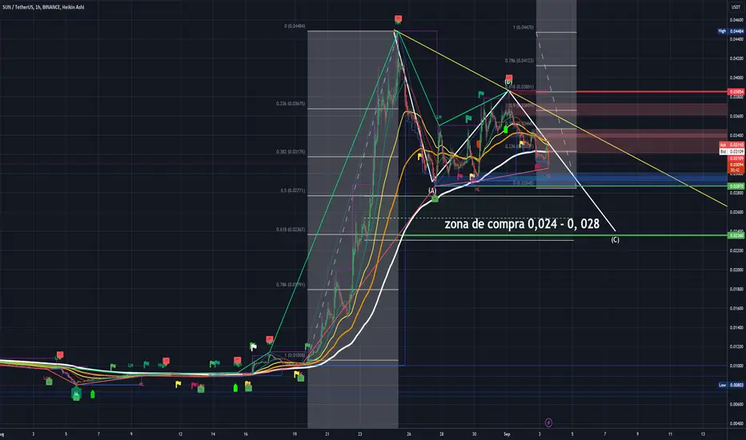Viewport: 746px width, 440px height.
Task: Click the yellow flag marker near Aug 11
Action: pos(178,384)
